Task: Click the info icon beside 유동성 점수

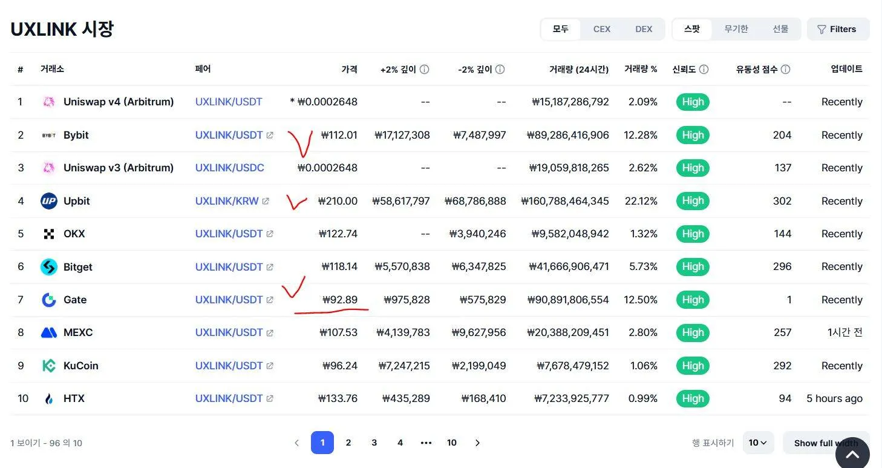Action: [785, 70]
